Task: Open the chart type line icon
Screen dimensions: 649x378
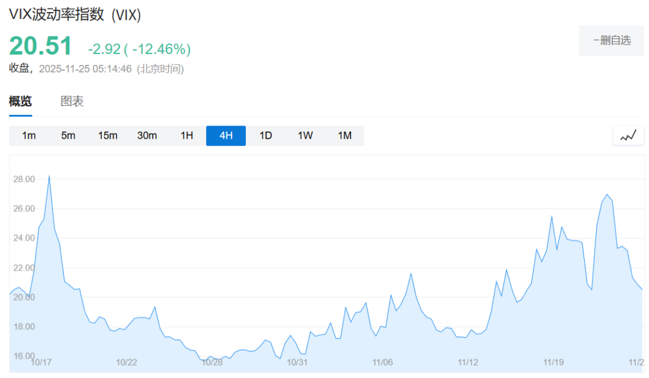Action: click(628, 135)
